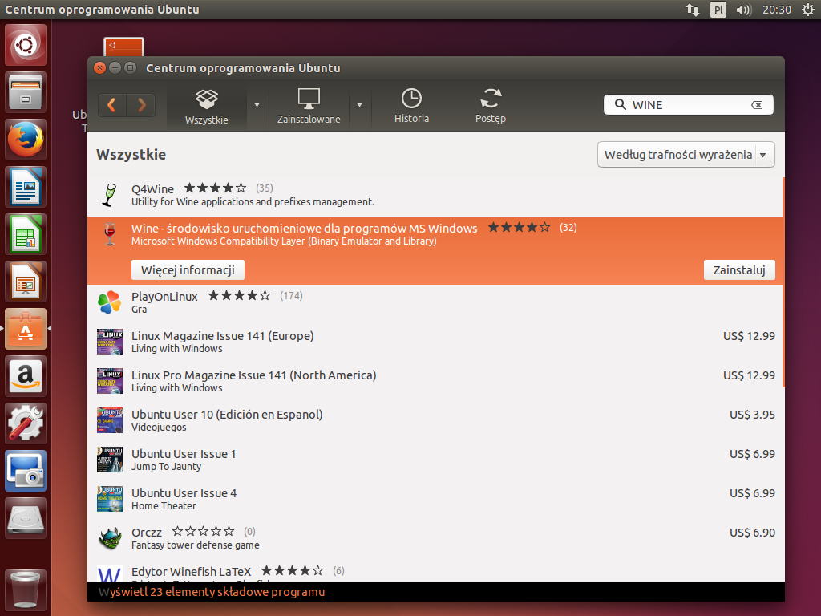This screenshot has width=821, height=616.
Task: Open the keyboard layout Pl indicator
Action: point(718,10)
